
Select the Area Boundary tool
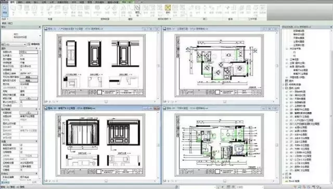175,10
